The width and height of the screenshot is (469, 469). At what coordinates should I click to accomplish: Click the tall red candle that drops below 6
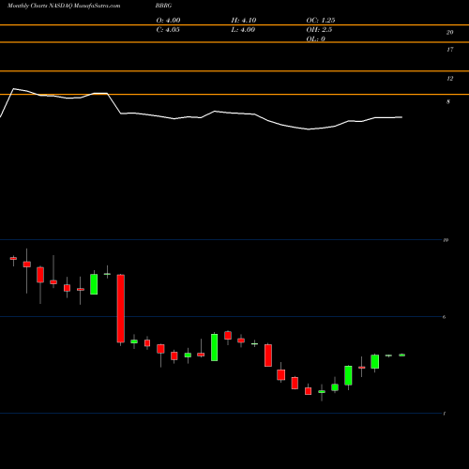[x=121, y=309]
